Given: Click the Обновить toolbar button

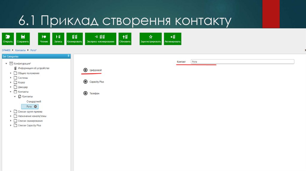Looking at the screenshot, I should pos(125,39).
